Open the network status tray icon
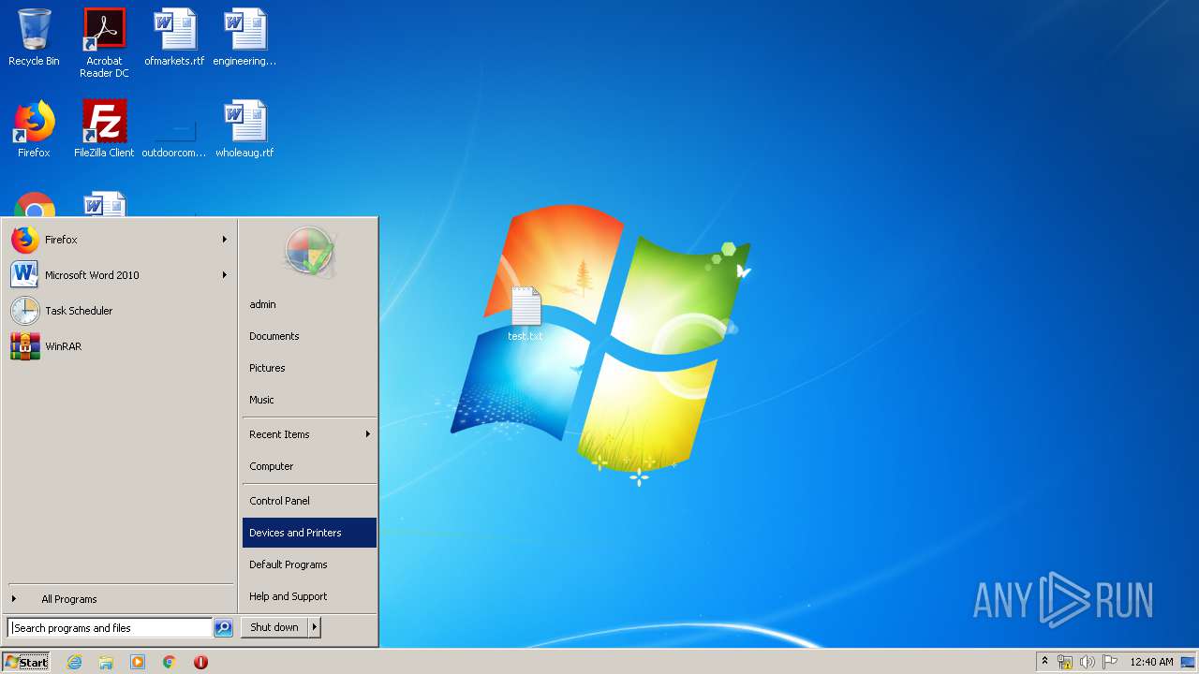Screen dimensions: 1199x674 (1065, 662)
